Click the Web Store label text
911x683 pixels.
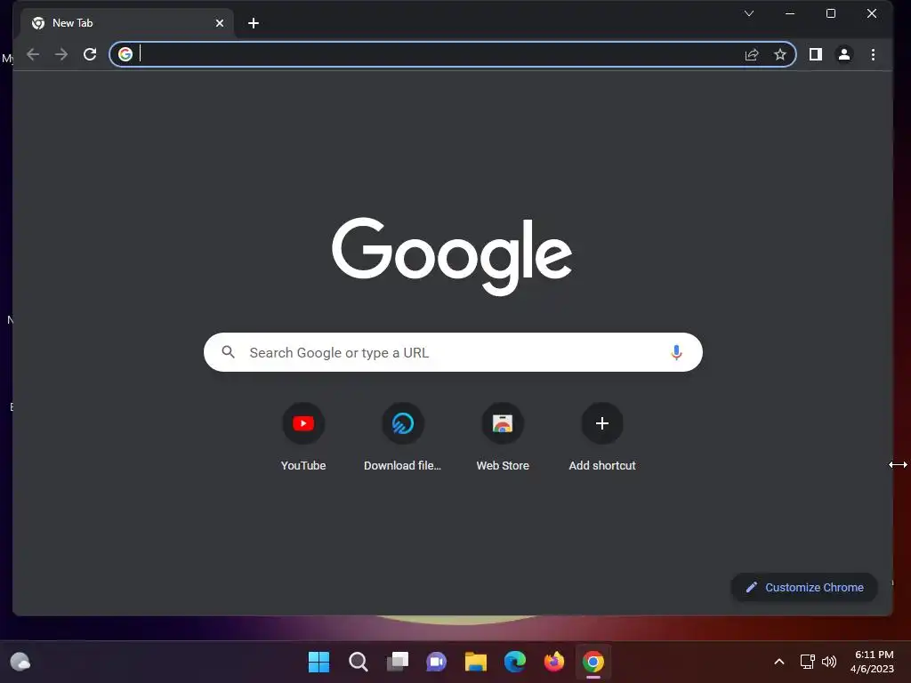click(503, 465)
